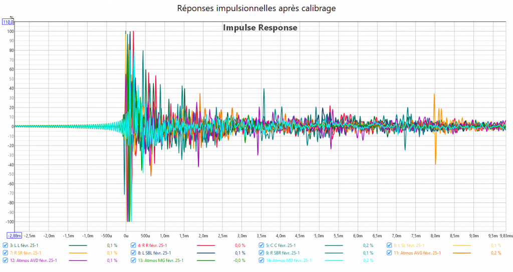Click the -2,88m time axis start box

14,235
